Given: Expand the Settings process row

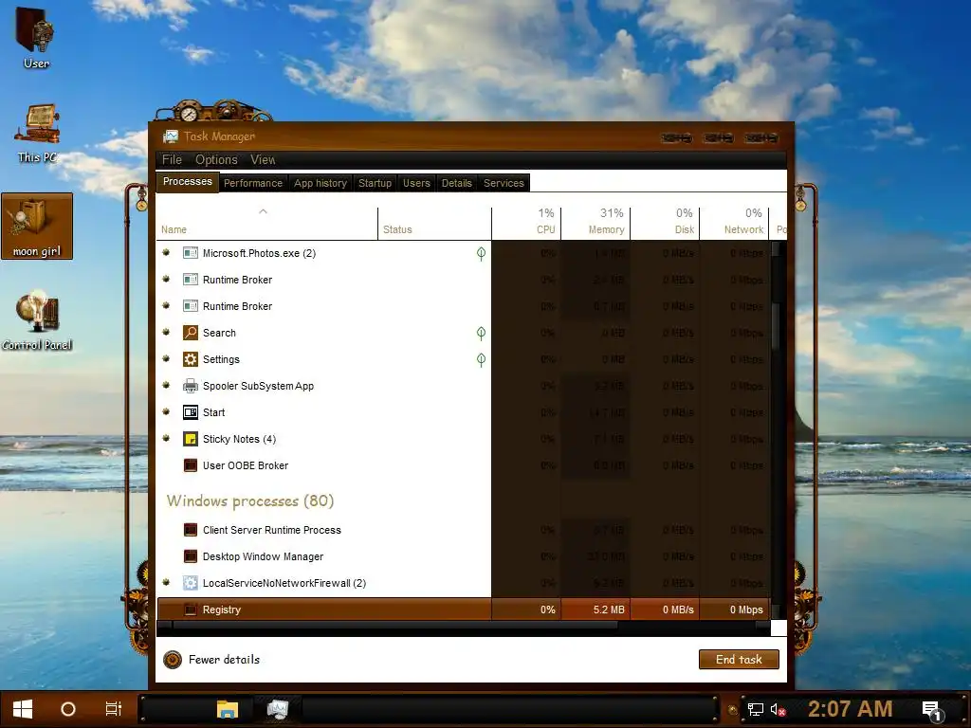Looking at the screenshot, I should (166, 359).
